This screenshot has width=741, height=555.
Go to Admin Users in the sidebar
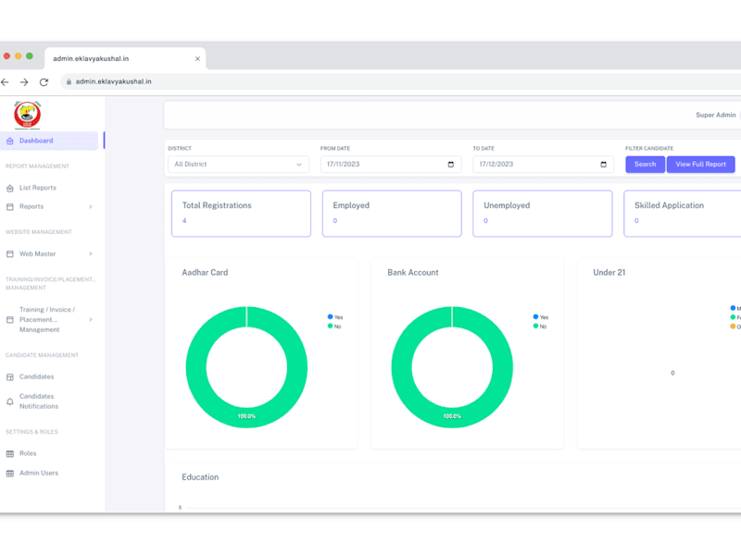tap(39, 473)
